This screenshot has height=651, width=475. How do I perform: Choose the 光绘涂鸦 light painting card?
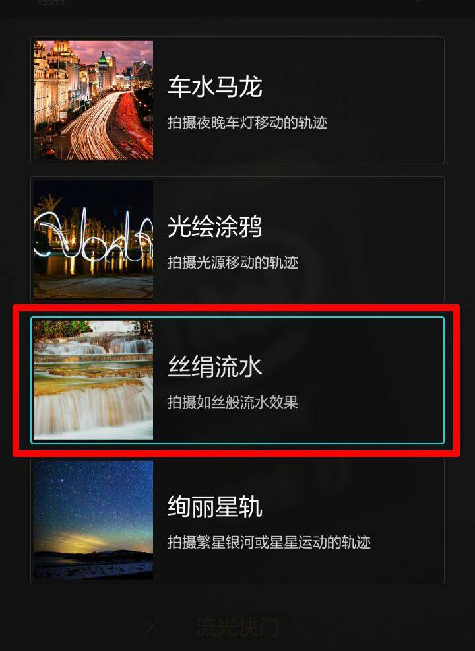pos(237,240)
